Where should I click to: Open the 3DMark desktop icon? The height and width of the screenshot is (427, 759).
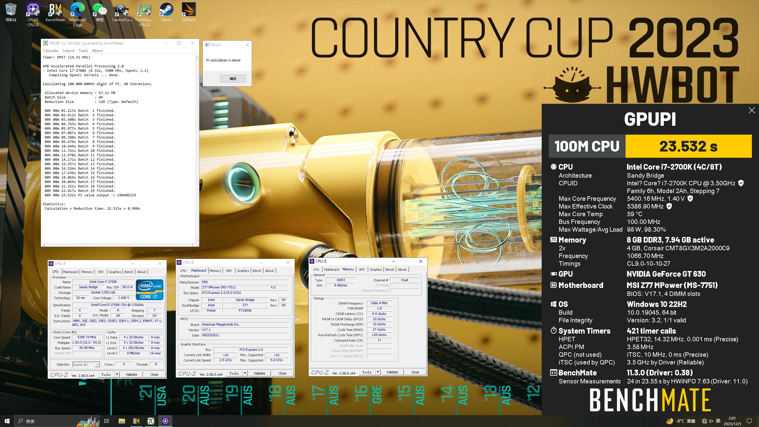coord(189,12)
